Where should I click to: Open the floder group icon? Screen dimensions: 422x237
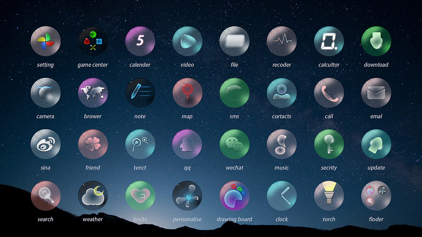pos(376,196)
